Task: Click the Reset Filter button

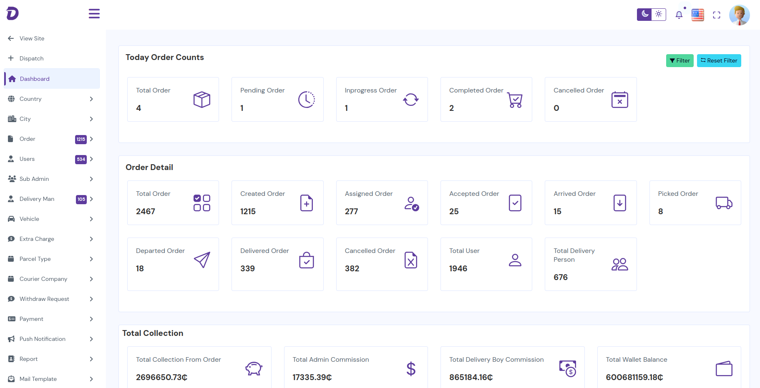Action: [x=719, y=60]
